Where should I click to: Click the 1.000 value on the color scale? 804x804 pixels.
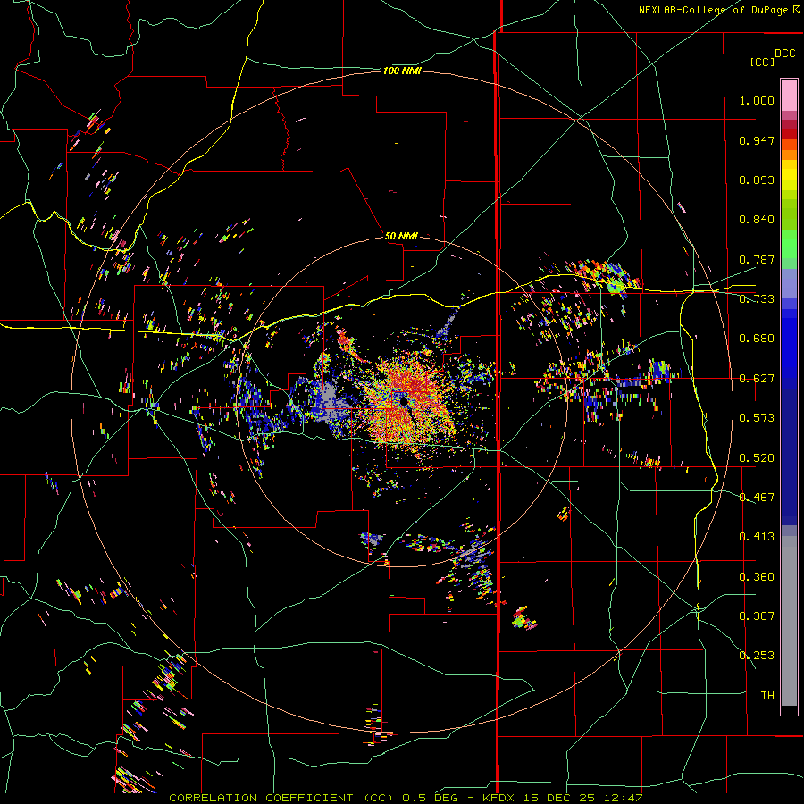[757, 100]
